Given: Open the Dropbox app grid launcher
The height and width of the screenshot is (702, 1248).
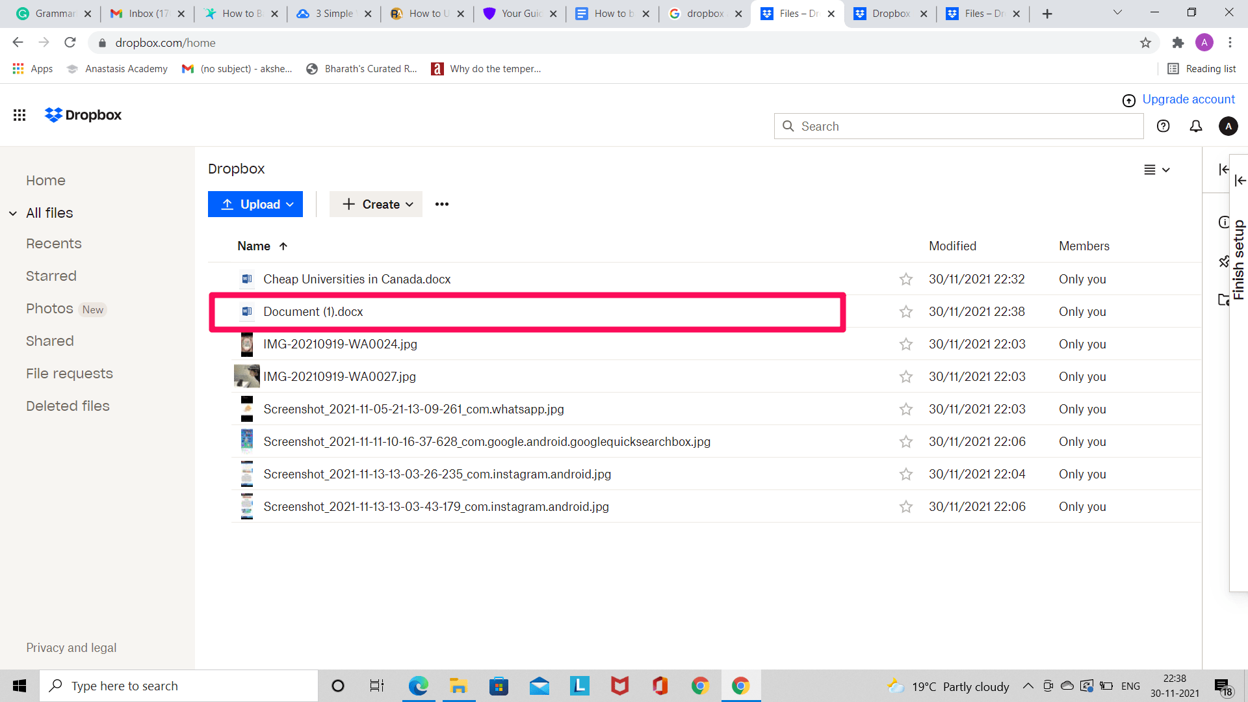Looking at the screenshot, I should [19, 115].
